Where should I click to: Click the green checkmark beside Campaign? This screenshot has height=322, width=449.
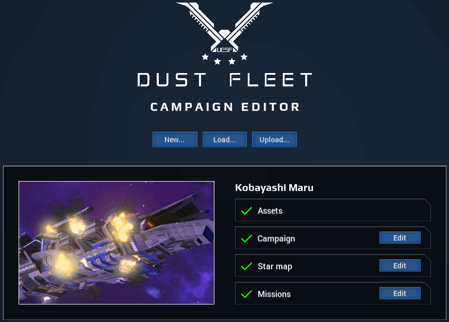tap(246, 239)
